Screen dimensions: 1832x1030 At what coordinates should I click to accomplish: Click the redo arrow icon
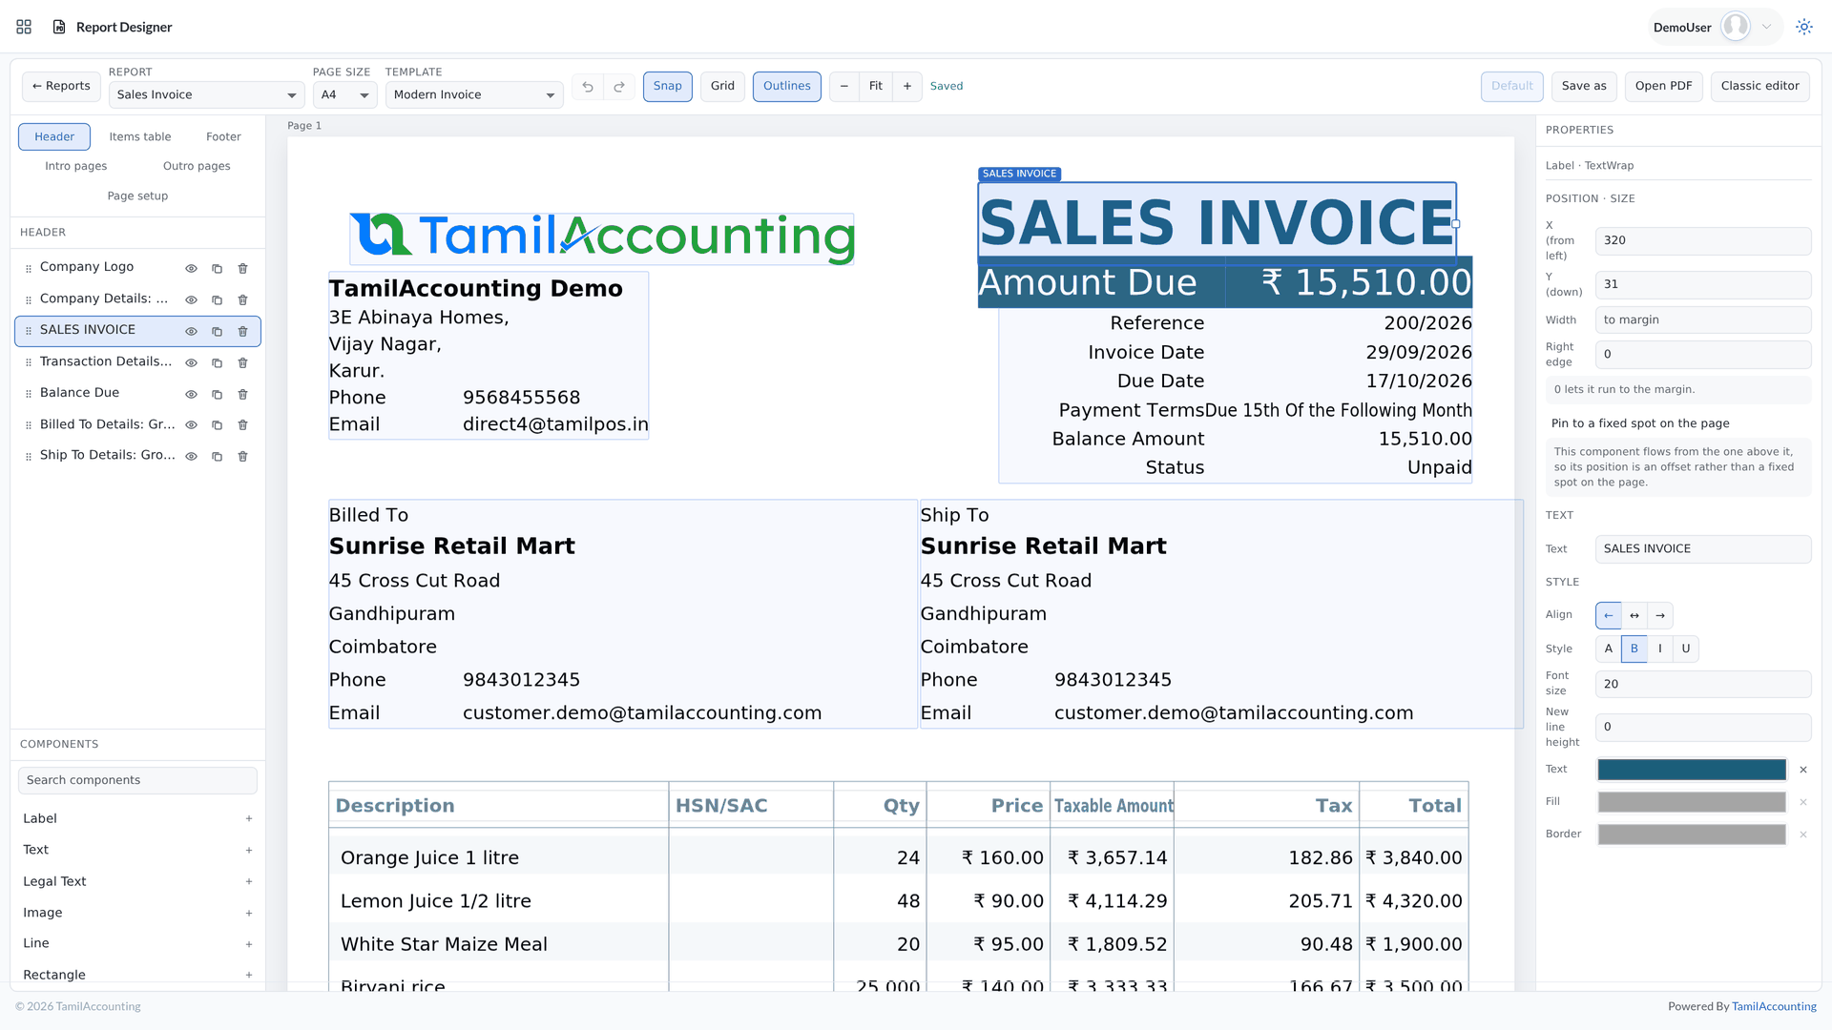tap(619, 87)
